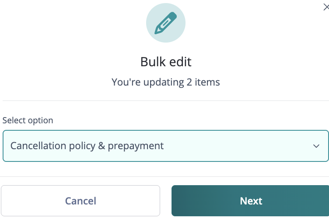The image size is (329, 222).
Task: Open the Select option dropdown
Action: click(x=165, y=146)
